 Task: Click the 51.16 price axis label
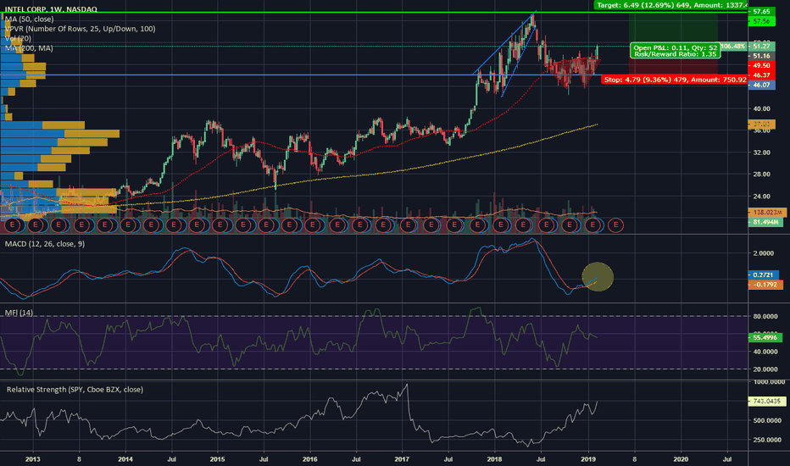tap(761, 56)
